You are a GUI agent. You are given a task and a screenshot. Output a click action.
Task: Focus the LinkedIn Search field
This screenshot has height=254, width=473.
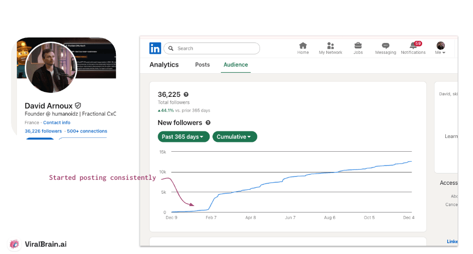(212, 48)
